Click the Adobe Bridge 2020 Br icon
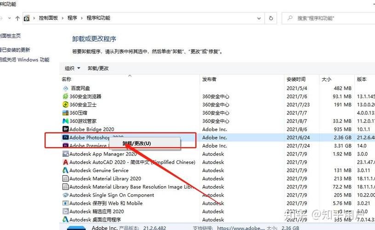 [x=65, y=129]
